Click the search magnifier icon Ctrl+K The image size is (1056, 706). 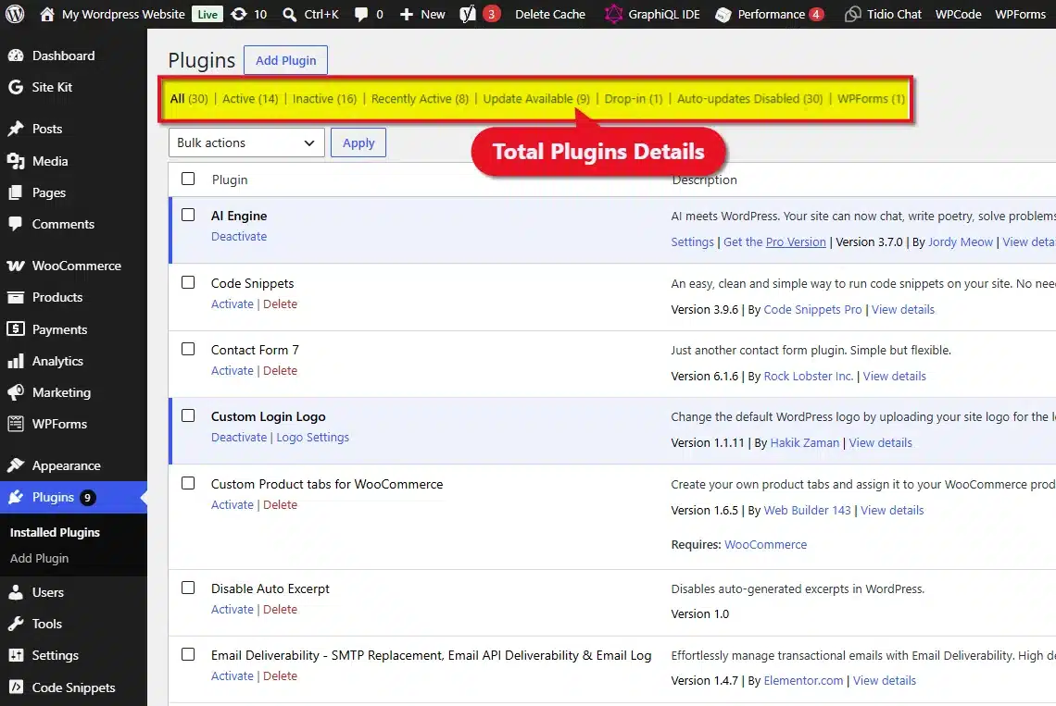point(290,14)
